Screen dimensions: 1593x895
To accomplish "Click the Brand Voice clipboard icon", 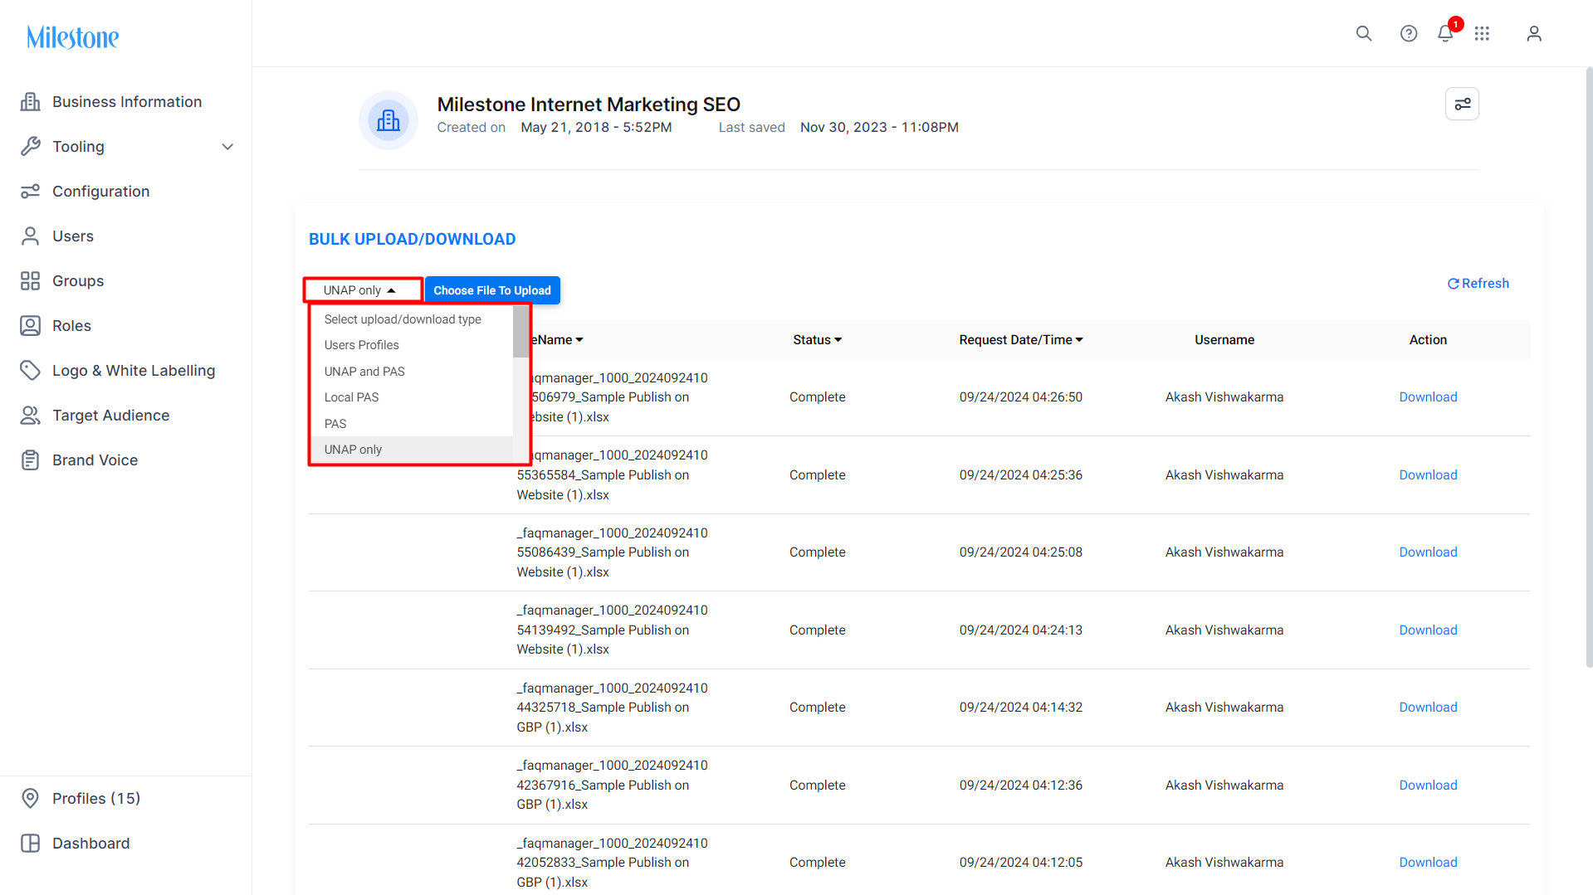I will 31,460.
